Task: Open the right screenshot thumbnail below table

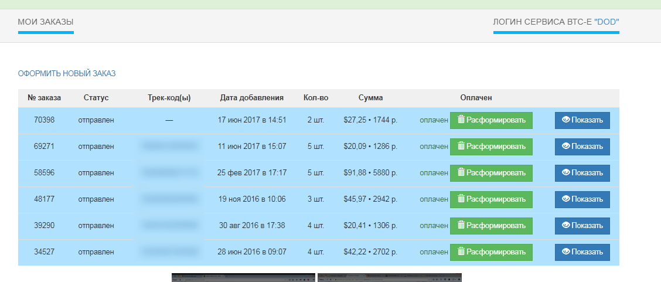Action: [389, 277]
